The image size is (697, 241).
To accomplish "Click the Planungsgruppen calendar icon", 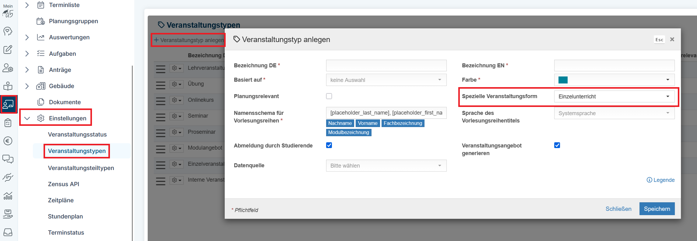I will pos(40,21).
